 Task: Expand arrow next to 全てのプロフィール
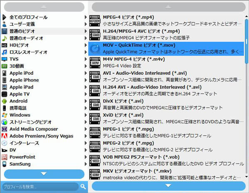tap(85, 17)
